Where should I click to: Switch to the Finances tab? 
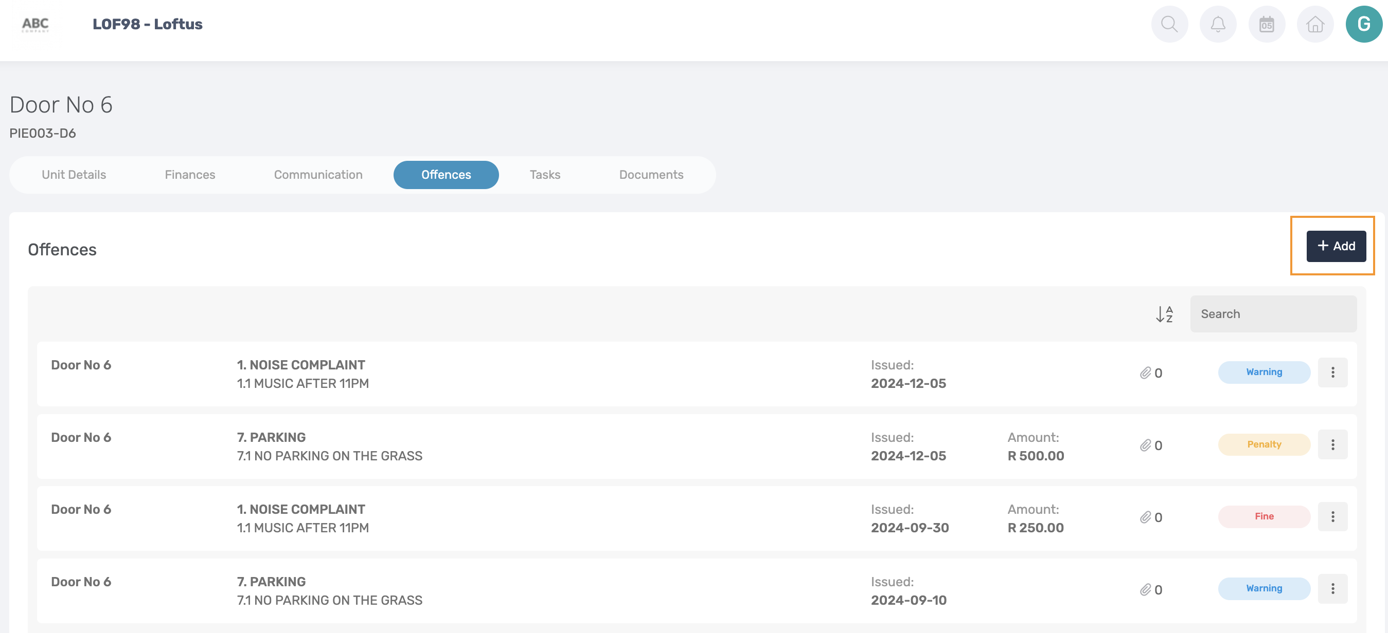pyautogui.click(x=190, y=175)
